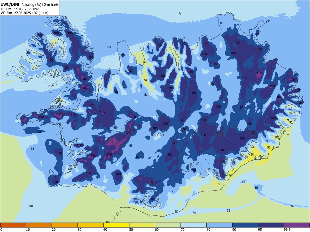Click the map value '94' in the Westfjords
This screenshot has height=232, width=310.
click(x=29, y=53)
